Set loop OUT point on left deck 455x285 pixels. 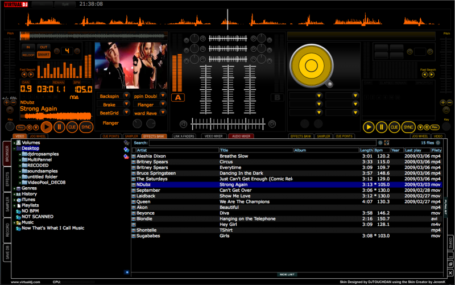44,47
